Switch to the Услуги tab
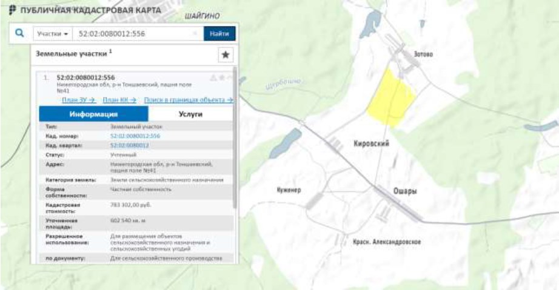Screen dimensions: 559x290 click(x=190, y=114)
